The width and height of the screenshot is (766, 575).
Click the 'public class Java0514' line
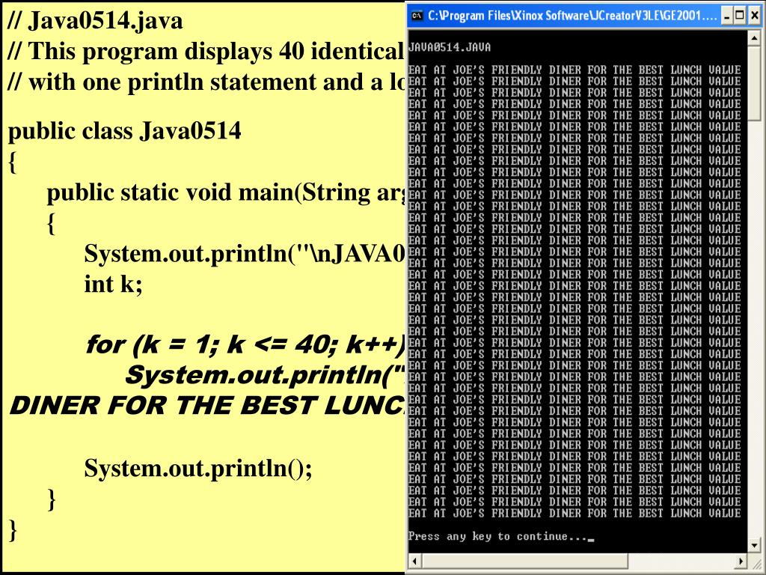(125, 131)
